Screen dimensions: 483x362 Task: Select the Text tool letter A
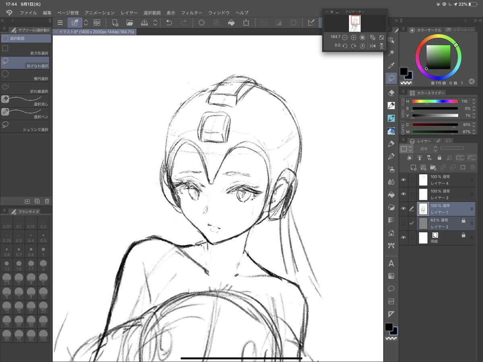pyautogui.click(x=391, y=264)
